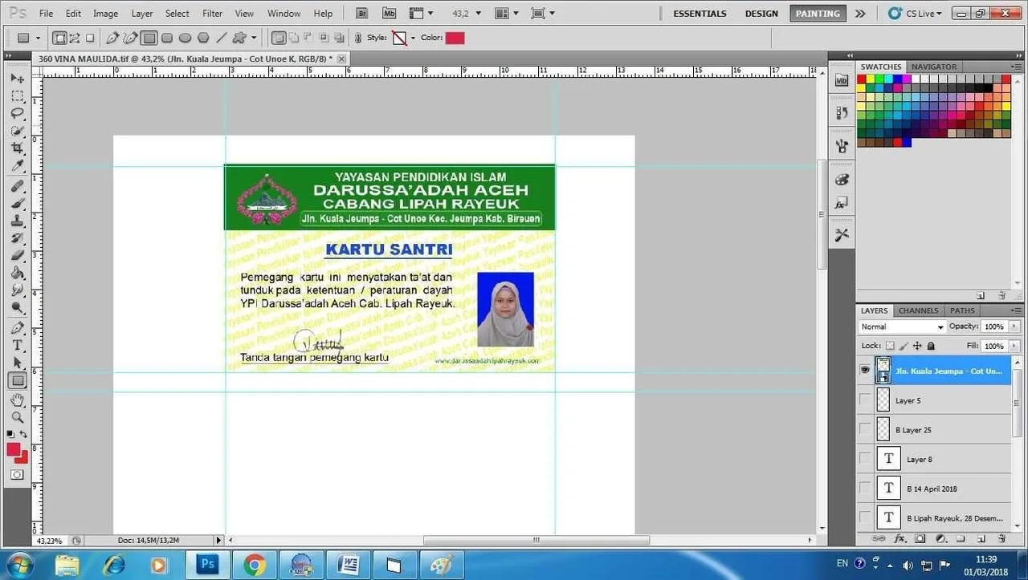The image size is (1028, 580).
Task: Switch to the Design workspace
Action: (761, 14)
